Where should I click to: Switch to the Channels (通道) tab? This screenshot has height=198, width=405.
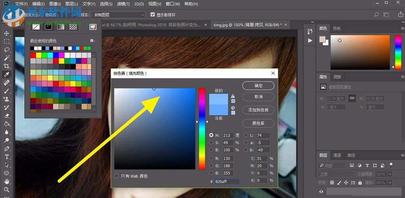pos(337,155)
